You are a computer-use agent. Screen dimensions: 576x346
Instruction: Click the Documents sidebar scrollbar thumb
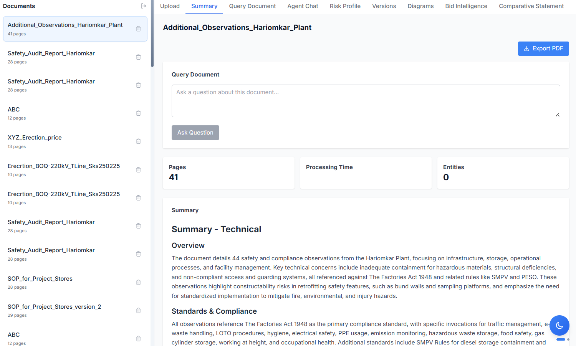pyautogui.click(x=152, y=35)
